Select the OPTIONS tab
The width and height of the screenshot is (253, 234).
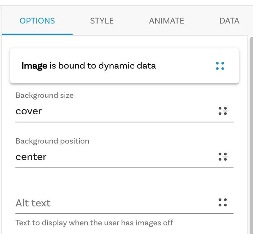click(37, 21)
